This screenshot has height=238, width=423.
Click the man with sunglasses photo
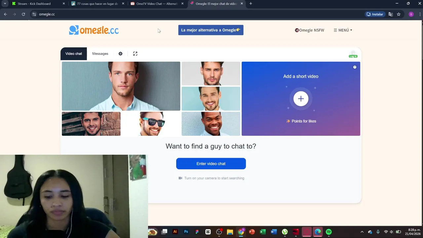click(151, 124)
